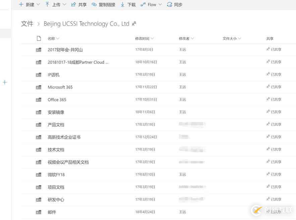
Task: Click the 文件 breadcrumb item
Action: point(27,24)
